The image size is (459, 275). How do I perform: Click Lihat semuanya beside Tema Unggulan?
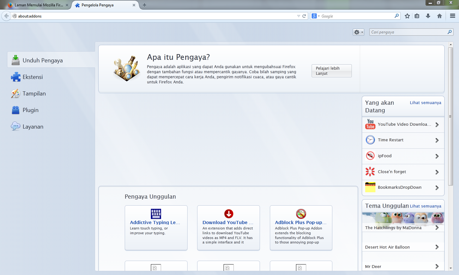coord(426,206)
